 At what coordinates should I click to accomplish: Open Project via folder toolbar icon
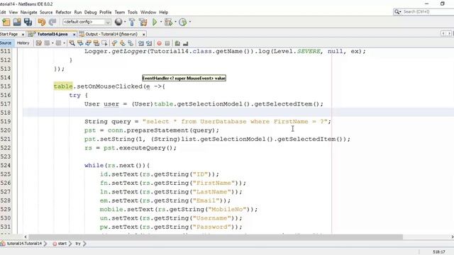[x=17, y=22]
